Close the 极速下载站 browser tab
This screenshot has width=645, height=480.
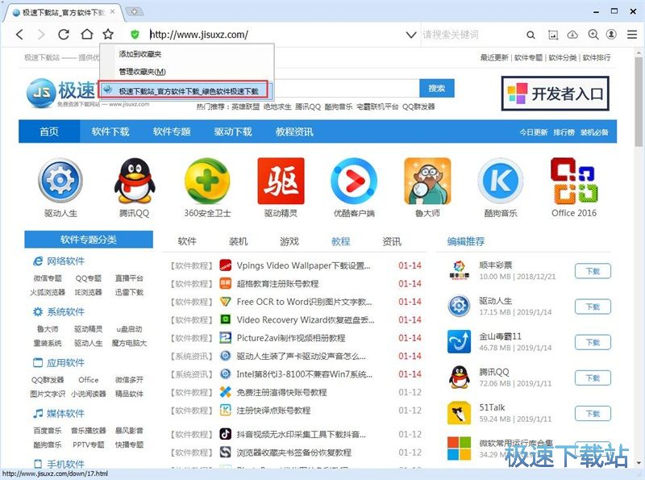point(113,12)
